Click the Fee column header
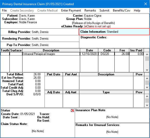The width and height of the screenshot is (150, 138). coord(122,50)
